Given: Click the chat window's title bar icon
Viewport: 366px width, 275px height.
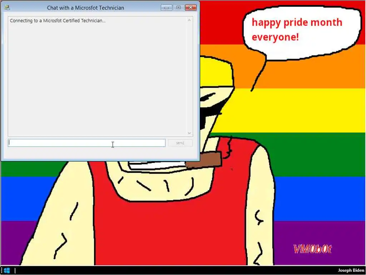Looking at the screenshot, I should (7, 8).
